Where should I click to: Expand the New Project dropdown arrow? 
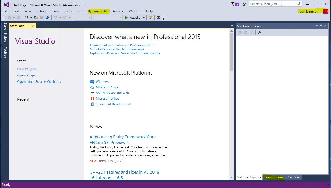[31, 18]
